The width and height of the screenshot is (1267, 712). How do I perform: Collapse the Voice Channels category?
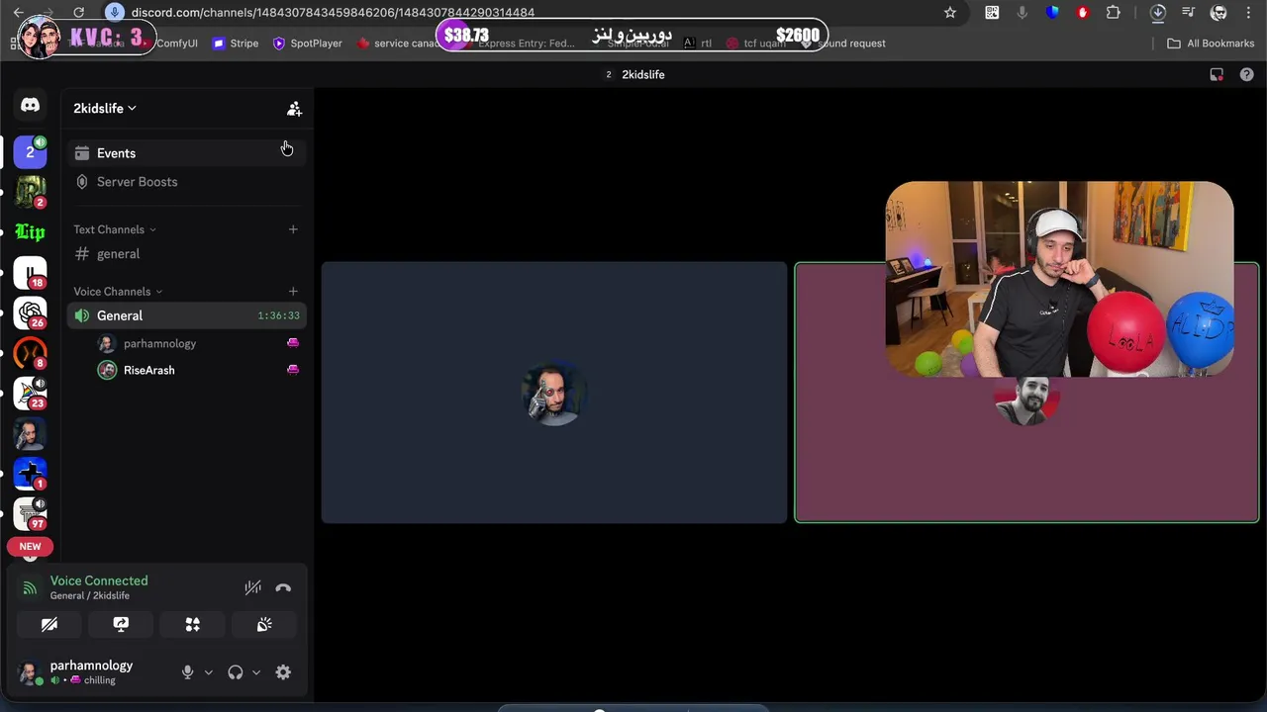pyautogui.click(x=118, y=292)
